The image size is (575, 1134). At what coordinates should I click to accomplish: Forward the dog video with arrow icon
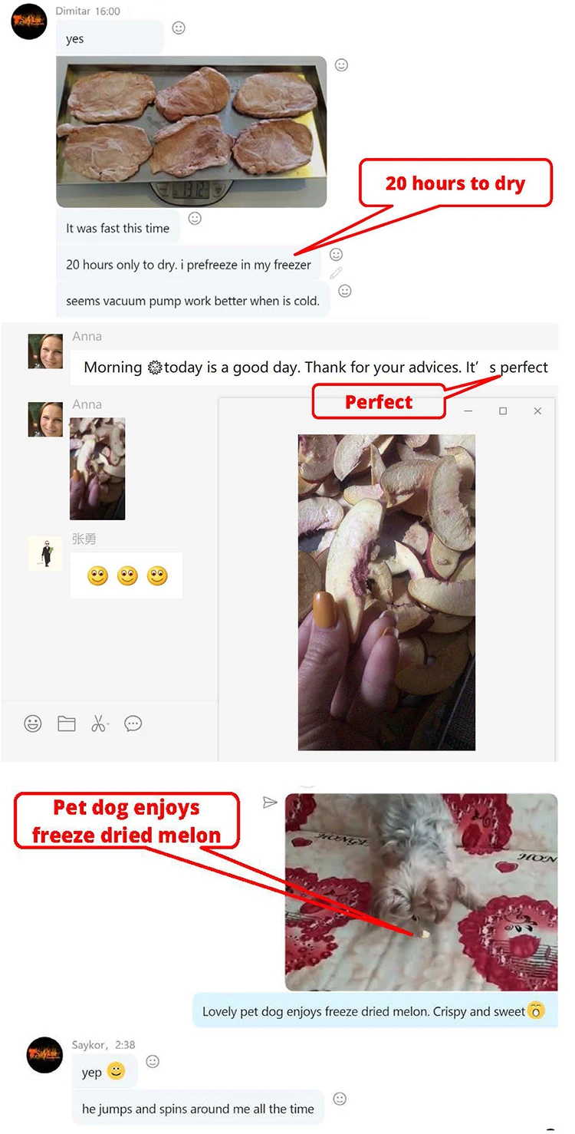pyautogui.click(x=270, y=803)
